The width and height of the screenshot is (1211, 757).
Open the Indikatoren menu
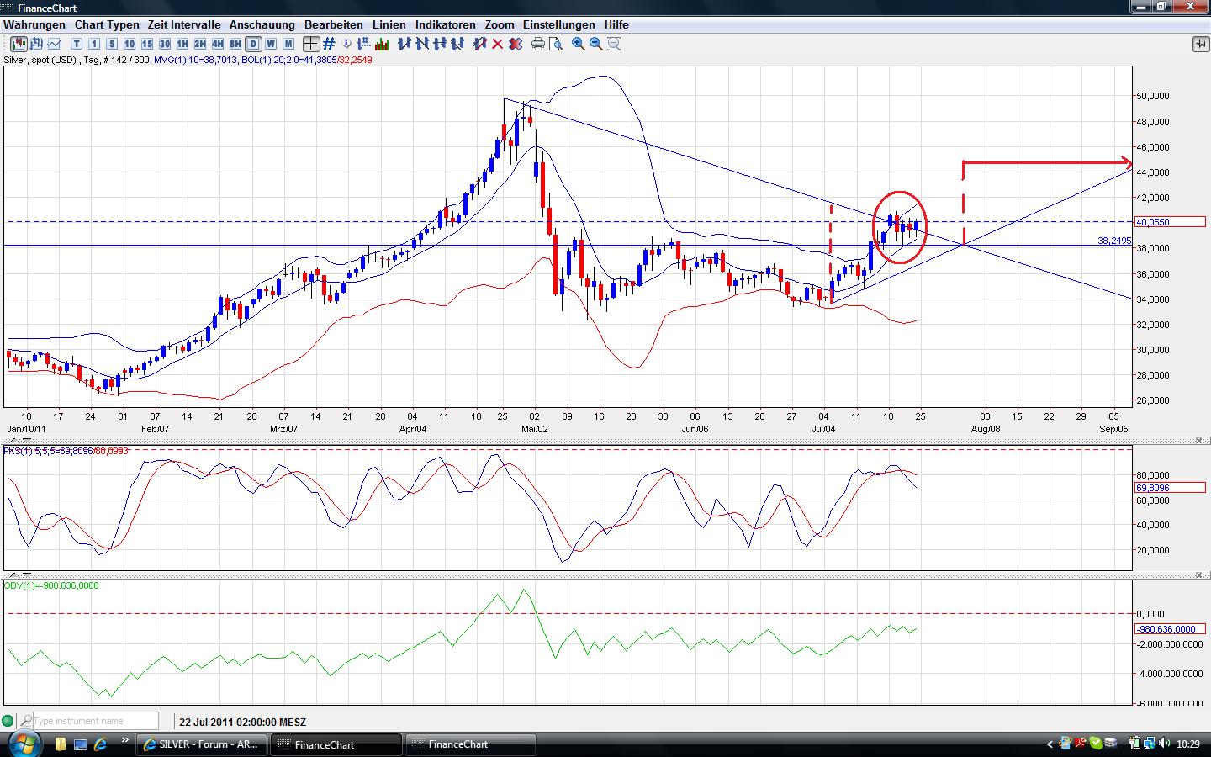[446, 24]
